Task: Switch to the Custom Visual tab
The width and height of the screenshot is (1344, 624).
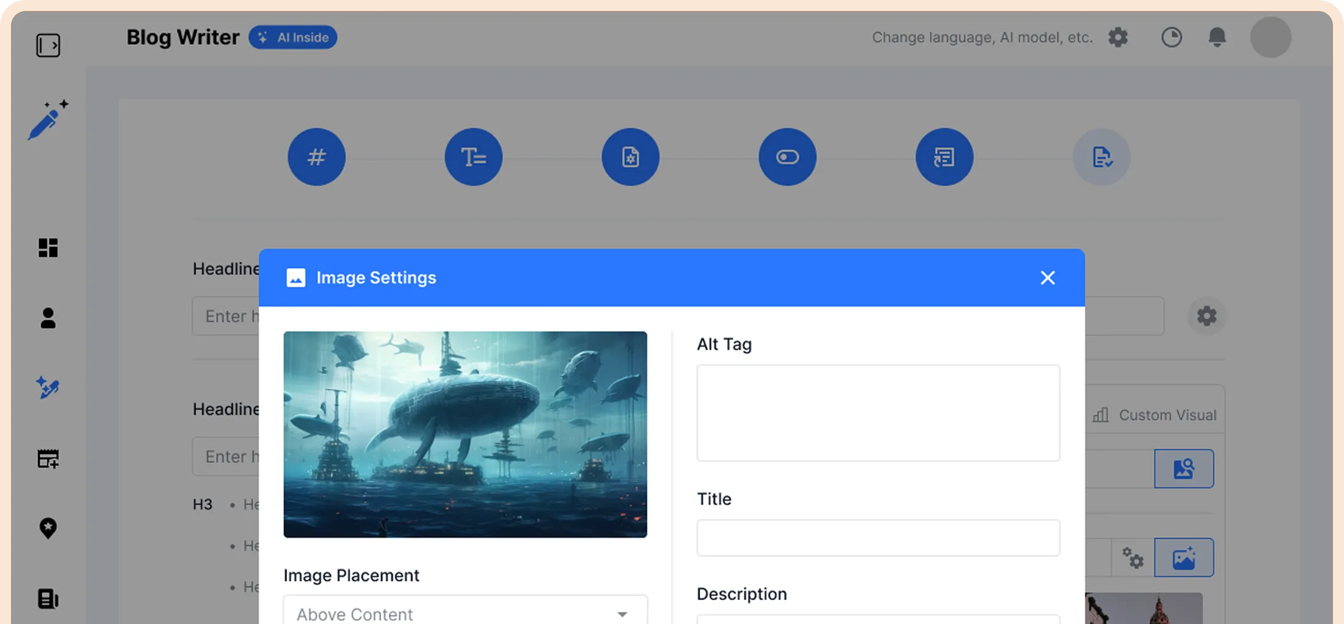Action: tap(1155, 415)
